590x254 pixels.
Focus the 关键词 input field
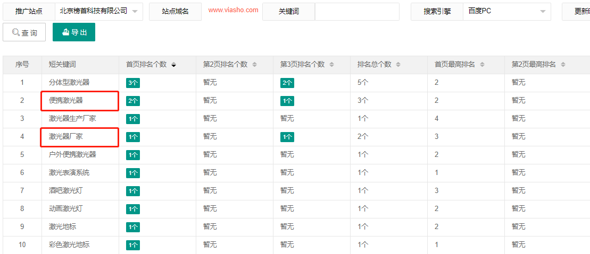356,11
